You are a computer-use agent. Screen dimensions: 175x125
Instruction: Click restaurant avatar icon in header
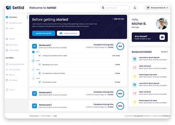click(148, 8)
